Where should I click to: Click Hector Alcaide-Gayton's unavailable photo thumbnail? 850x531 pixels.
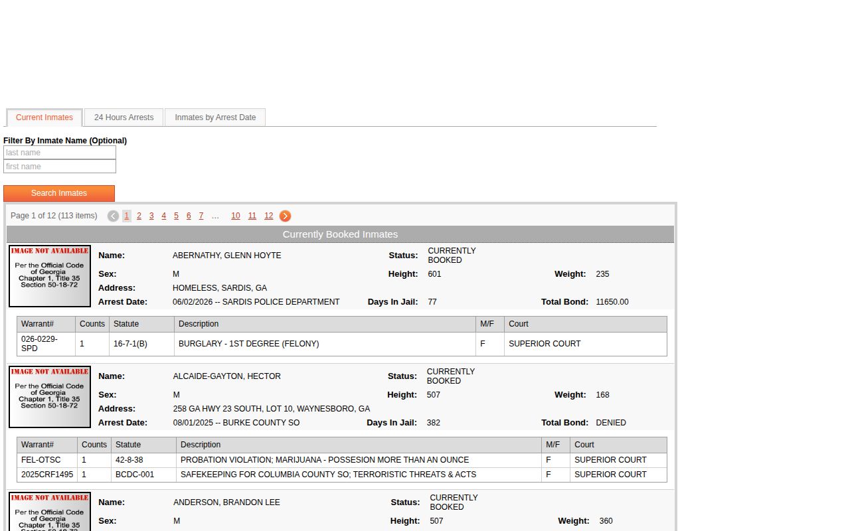(x=50, y=397)
